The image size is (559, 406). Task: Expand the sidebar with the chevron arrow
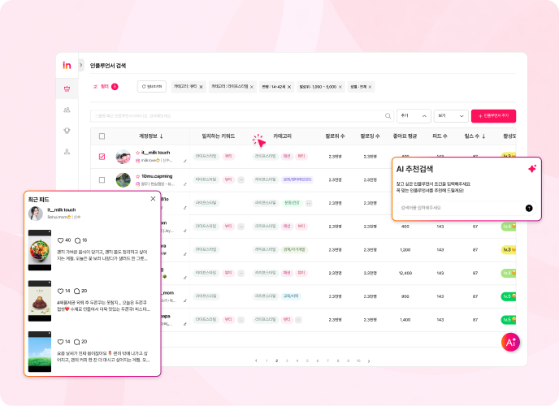(81, 65)
